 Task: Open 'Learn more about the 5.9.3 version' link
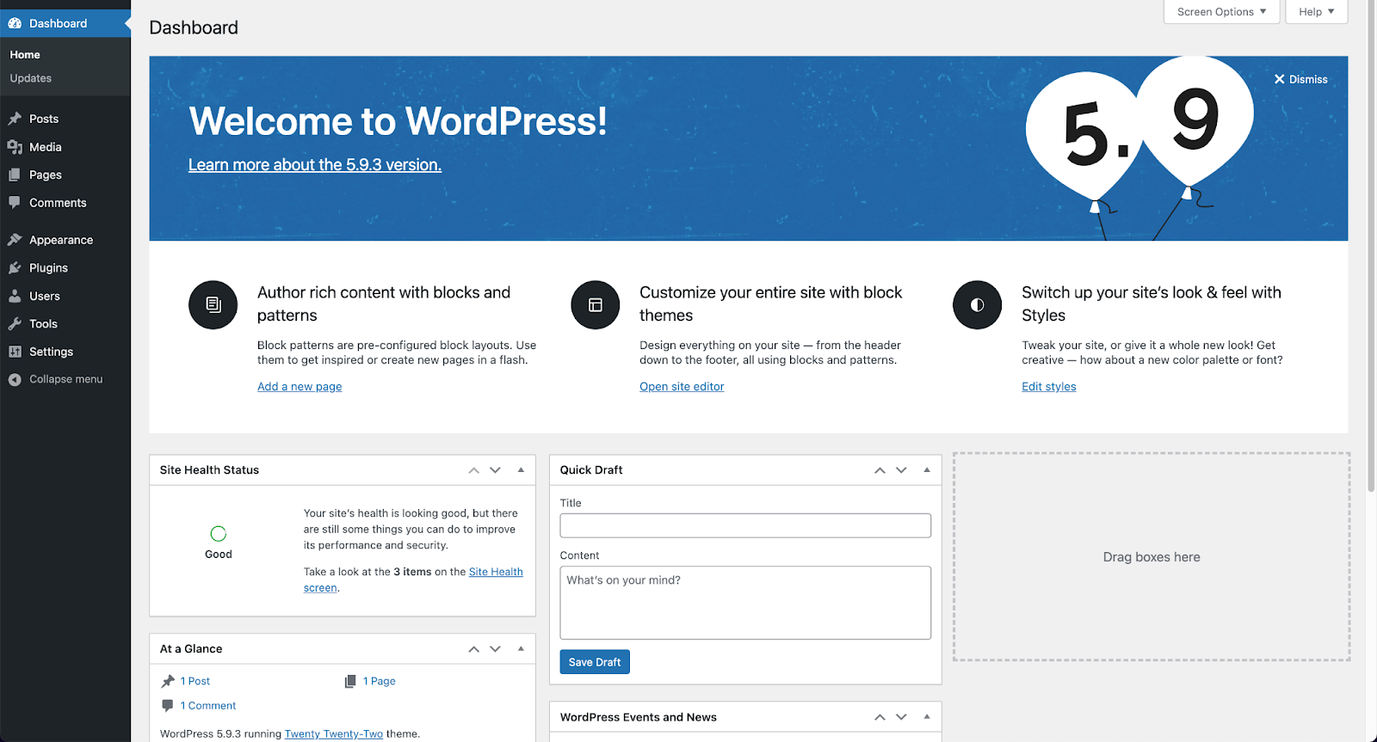point(315,165)
